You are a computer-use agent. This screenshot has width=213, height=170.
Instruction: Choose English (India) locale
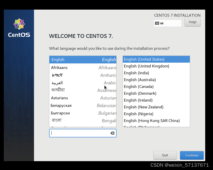(x=156, y=73)
